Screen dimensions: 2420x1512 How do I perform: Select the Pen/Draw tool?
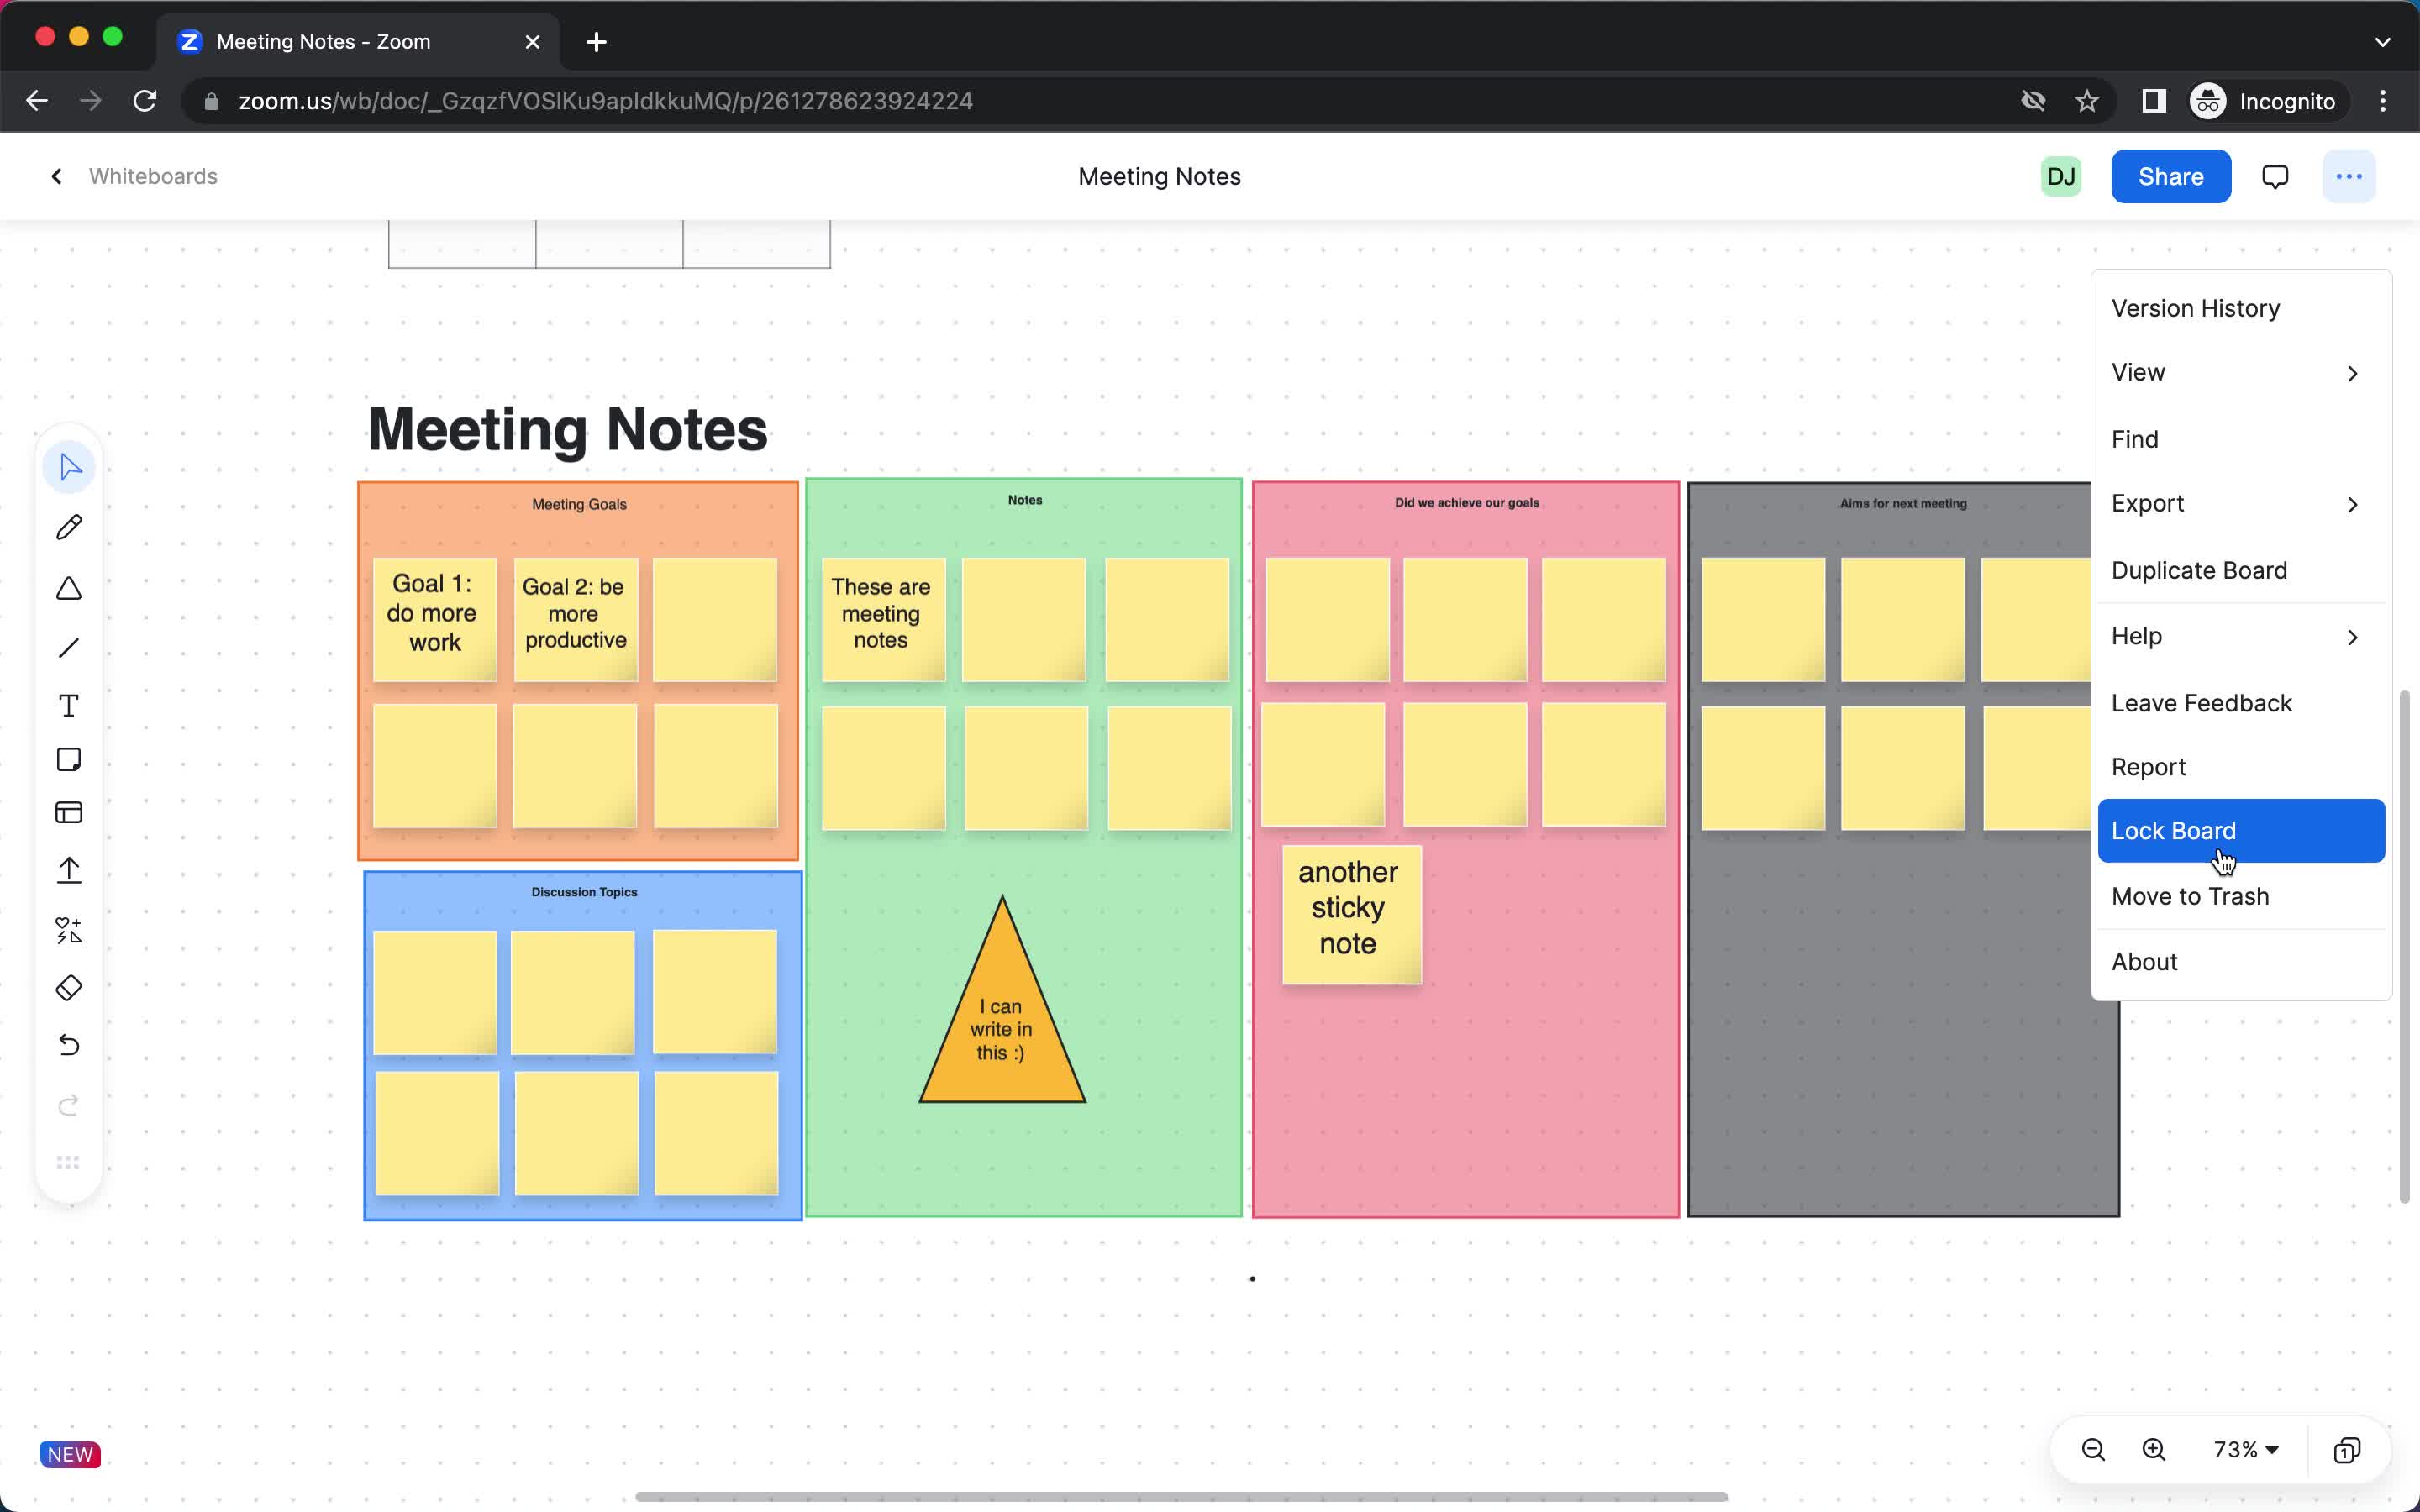70,526
